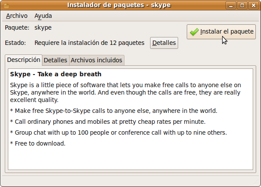Maximize the package installer window

[x=242, y=6]
